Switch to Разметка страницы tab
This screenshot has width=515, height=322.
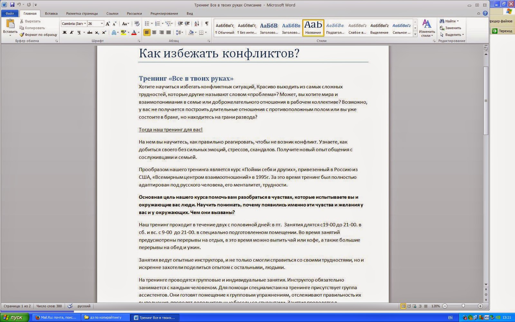point(82,14)
